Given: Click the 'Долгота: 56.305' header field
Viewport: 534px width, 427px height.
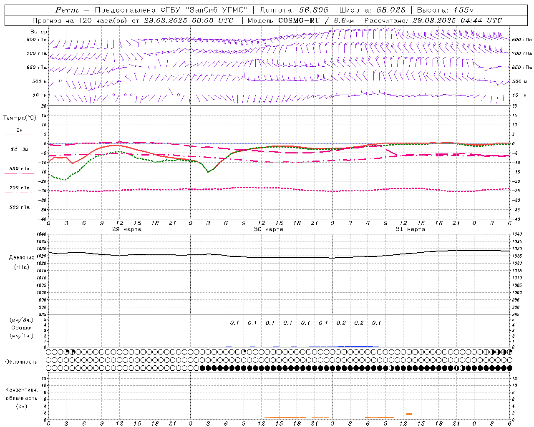Looking at the screenshot, I should (x=294, y=10).
